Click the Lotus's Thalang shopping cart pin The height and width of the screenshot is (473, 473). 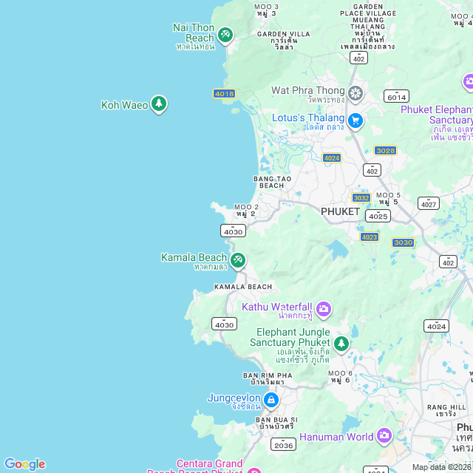(x=355, y=121)
